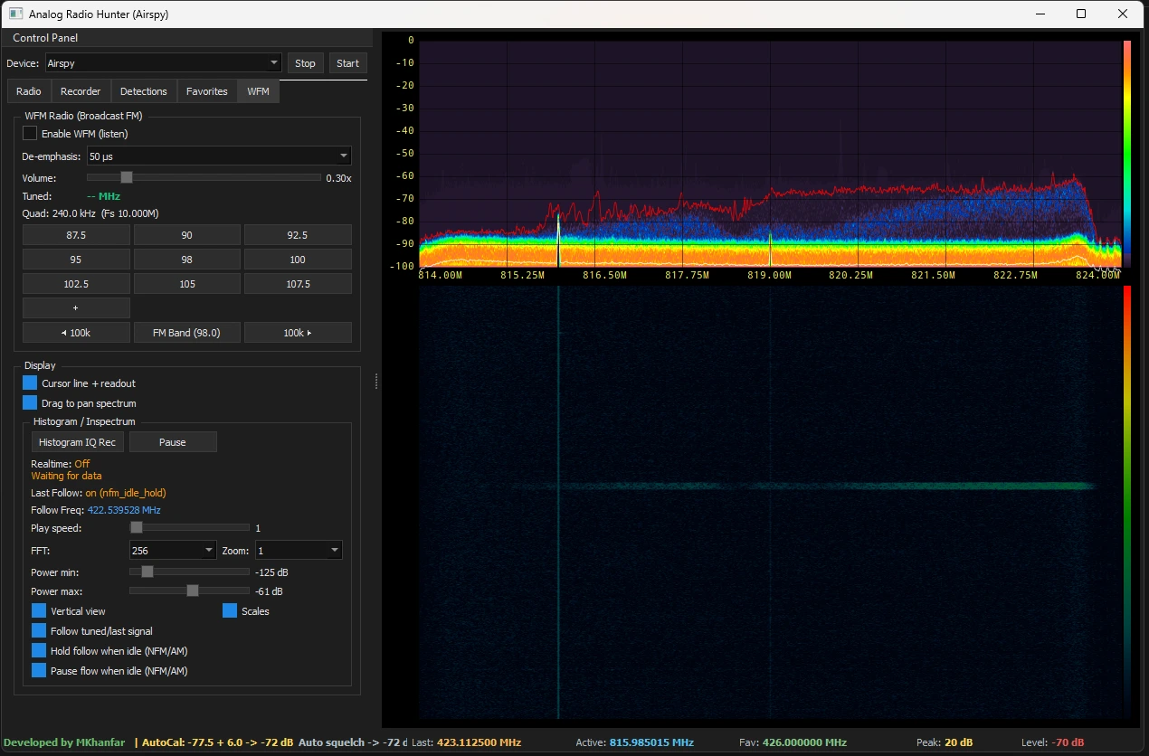Click the Analog Radio Hunter title bar icon

[x=13, y=14]
